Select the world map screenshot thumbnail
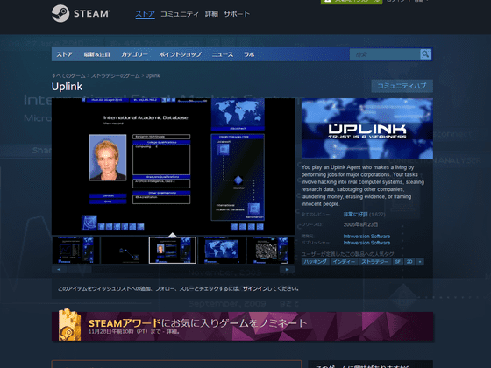Screen dimensions: 491x368 (221, 250)
